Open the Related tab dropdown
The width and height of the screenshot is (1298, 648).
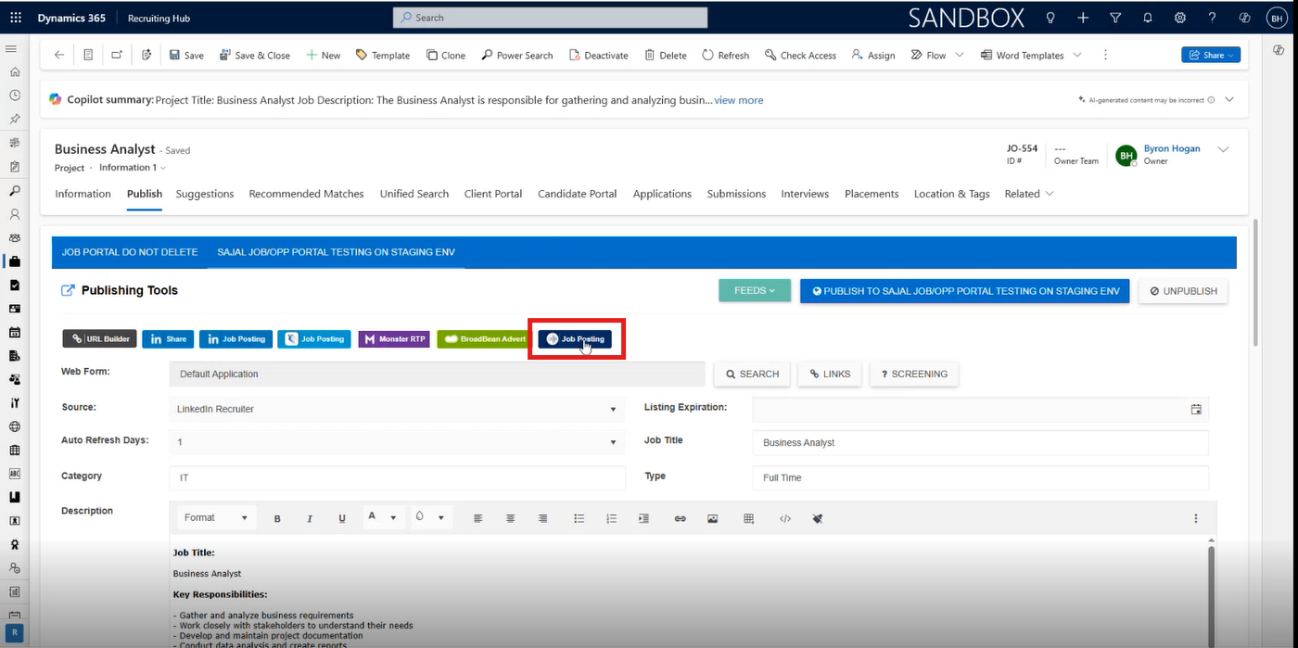[x=1029, y=194]
